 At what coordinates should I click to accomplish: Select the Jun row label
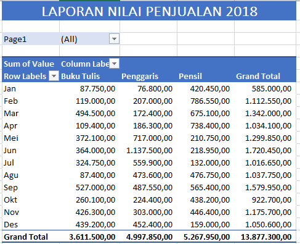[10, 150]
